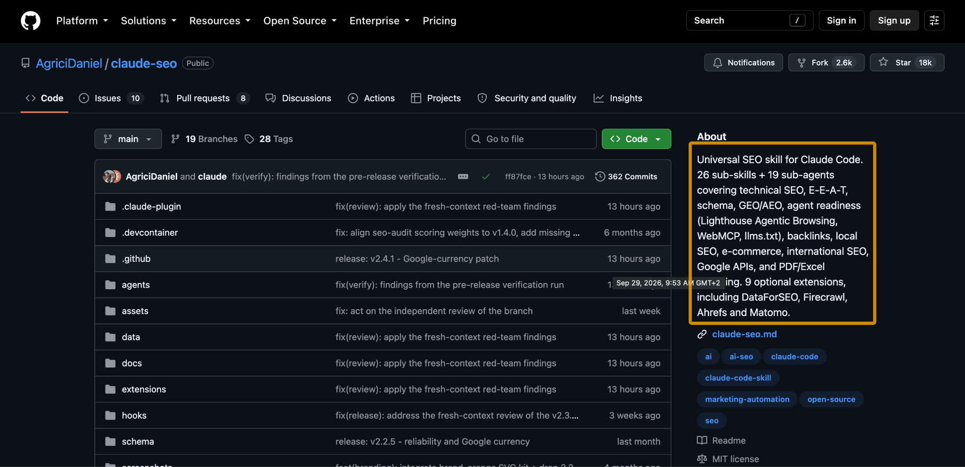The height and width of the screenshot is (467, 965).
Task: Open the AgriciDaniel owner profile link
Action: pos(69,63)
